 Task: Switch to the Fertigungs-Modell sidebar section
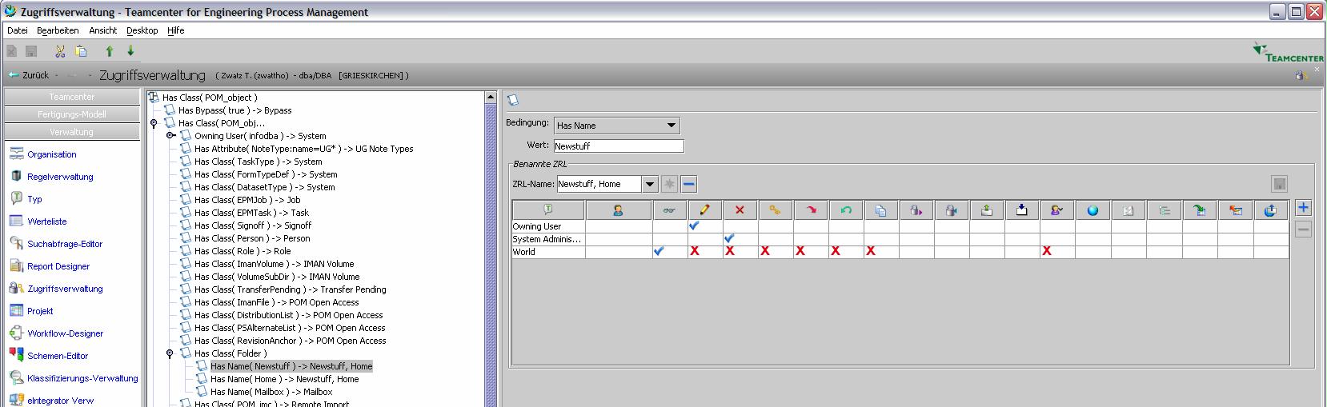point(71,114)
